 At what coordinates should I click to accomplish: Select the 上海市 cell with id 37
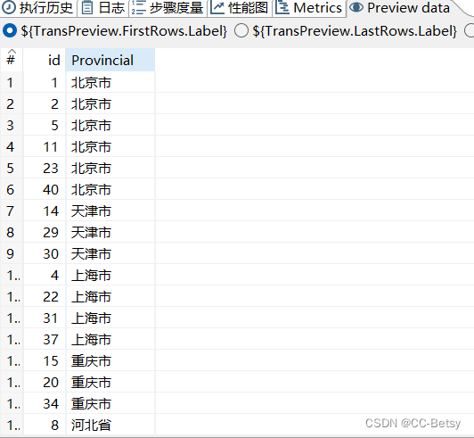[x=110, y=339]
